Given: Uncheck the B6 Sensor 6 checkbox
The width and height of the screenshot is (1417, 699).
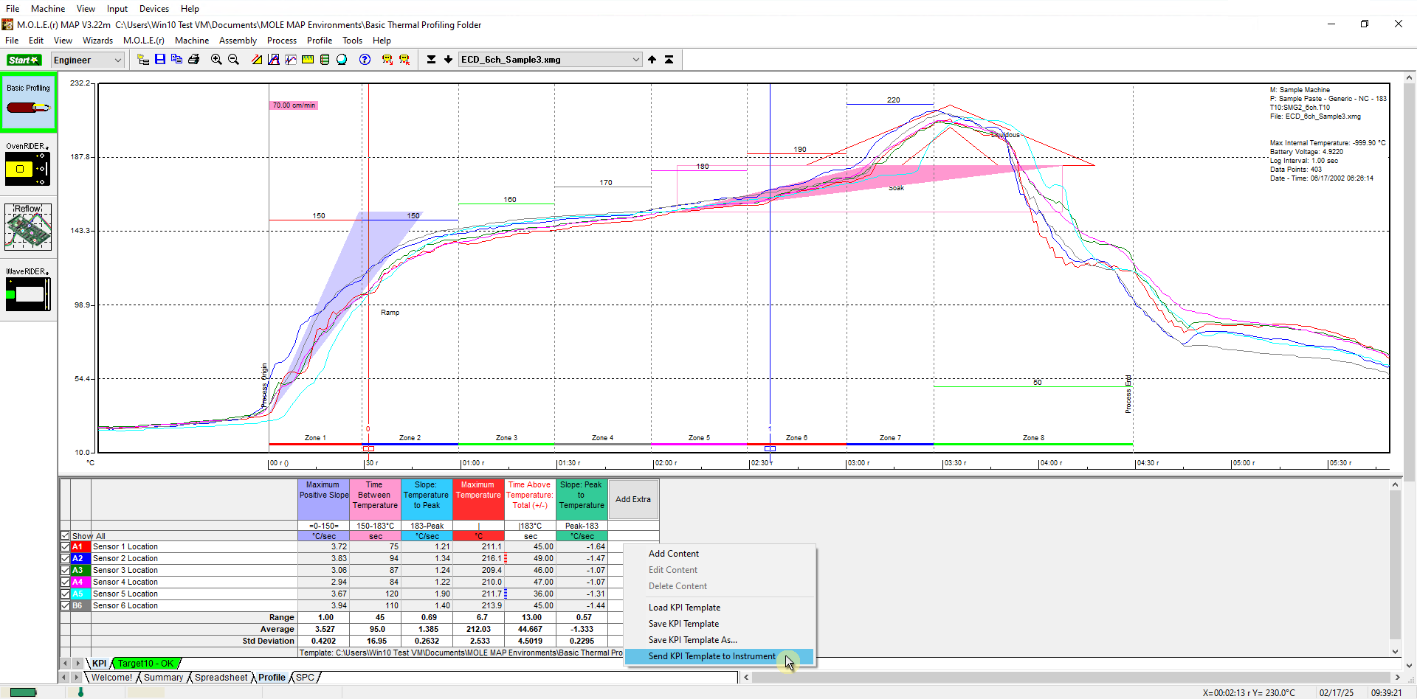Looking at the screenshot, I should point(65,605).
